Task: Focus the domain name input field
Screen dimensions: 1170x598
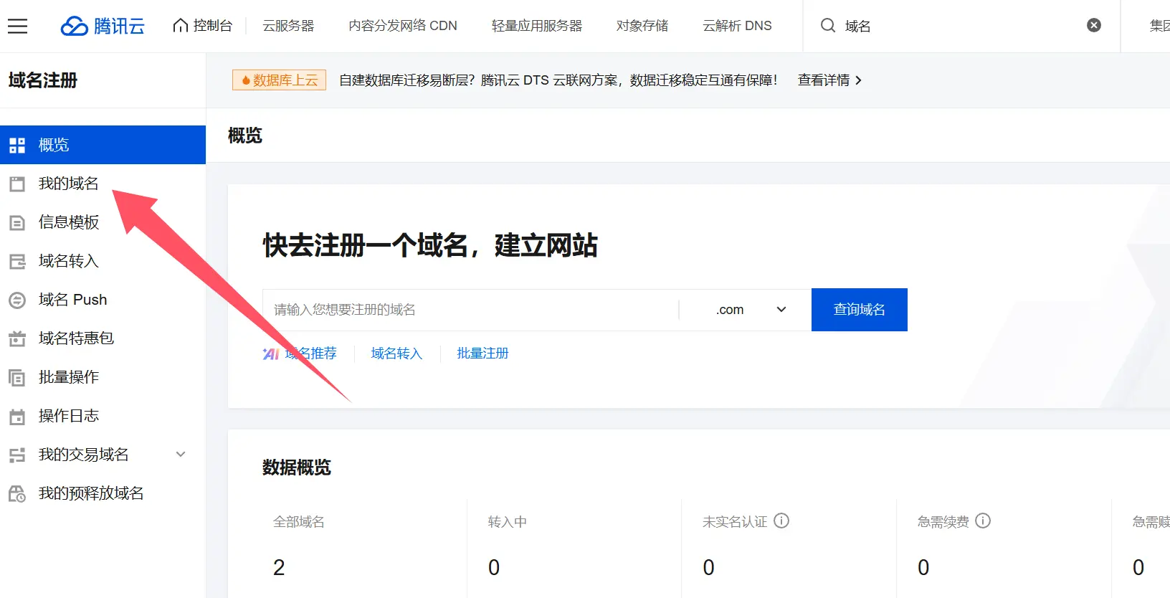Action: (470, 310)
